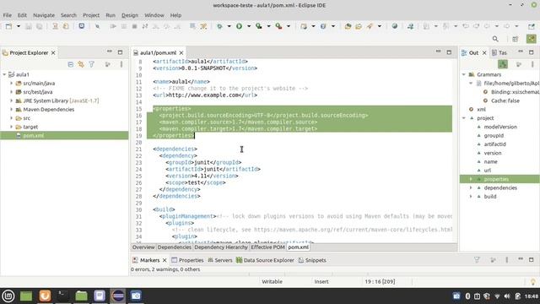Open the Project Explorer view menu

point(121,64)
